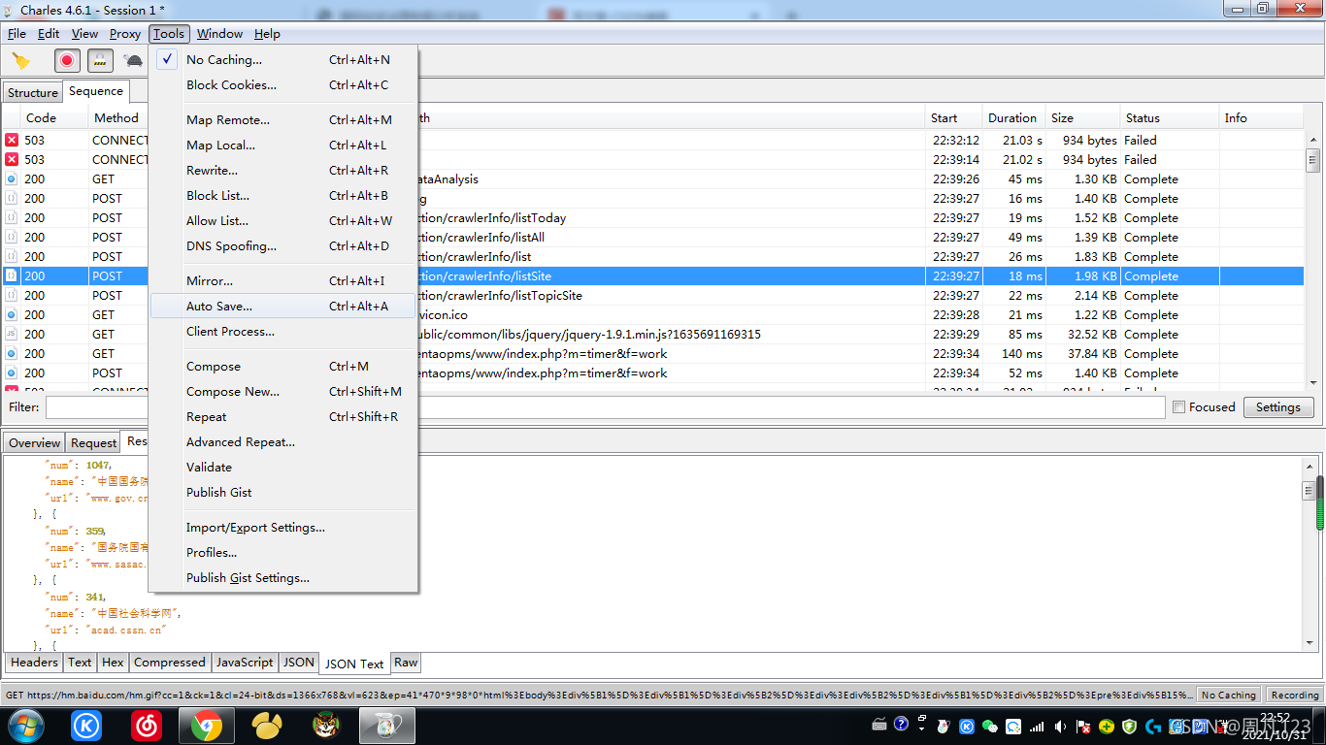
Task: Select Import/Export Settings menu entry
Action: point(283,527)
